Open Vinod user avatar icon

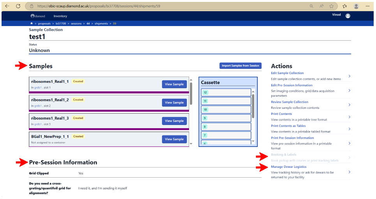tap(348, 16)
